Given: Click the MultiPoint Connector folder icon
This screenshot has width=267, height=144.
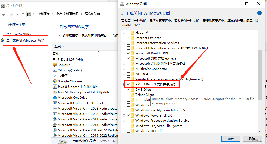Looking at the screenshot, I should [x=132, y=69].
